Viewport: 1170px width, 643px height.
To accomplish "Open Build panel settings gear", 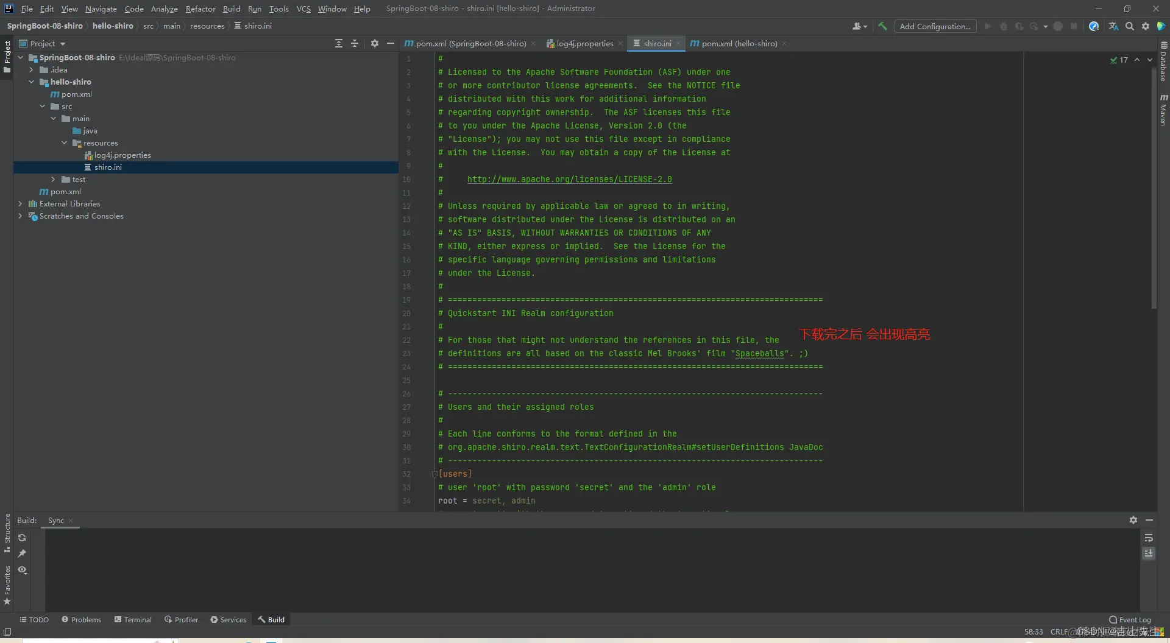I will [x=1133, y=520].
